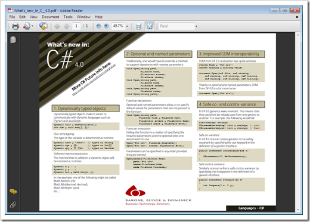Start an online meeting icon
Image resolution: width=310 pixels, height=222 pixels.
(x=44, y=26)
